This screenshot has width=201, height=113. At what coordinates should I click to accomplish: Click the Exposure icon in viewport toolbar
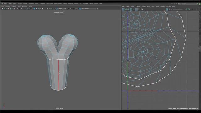67,8
